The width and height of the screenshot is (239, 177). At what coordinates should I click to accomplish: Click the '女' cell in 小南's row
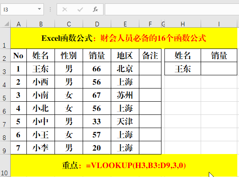[x=69, y=95]
